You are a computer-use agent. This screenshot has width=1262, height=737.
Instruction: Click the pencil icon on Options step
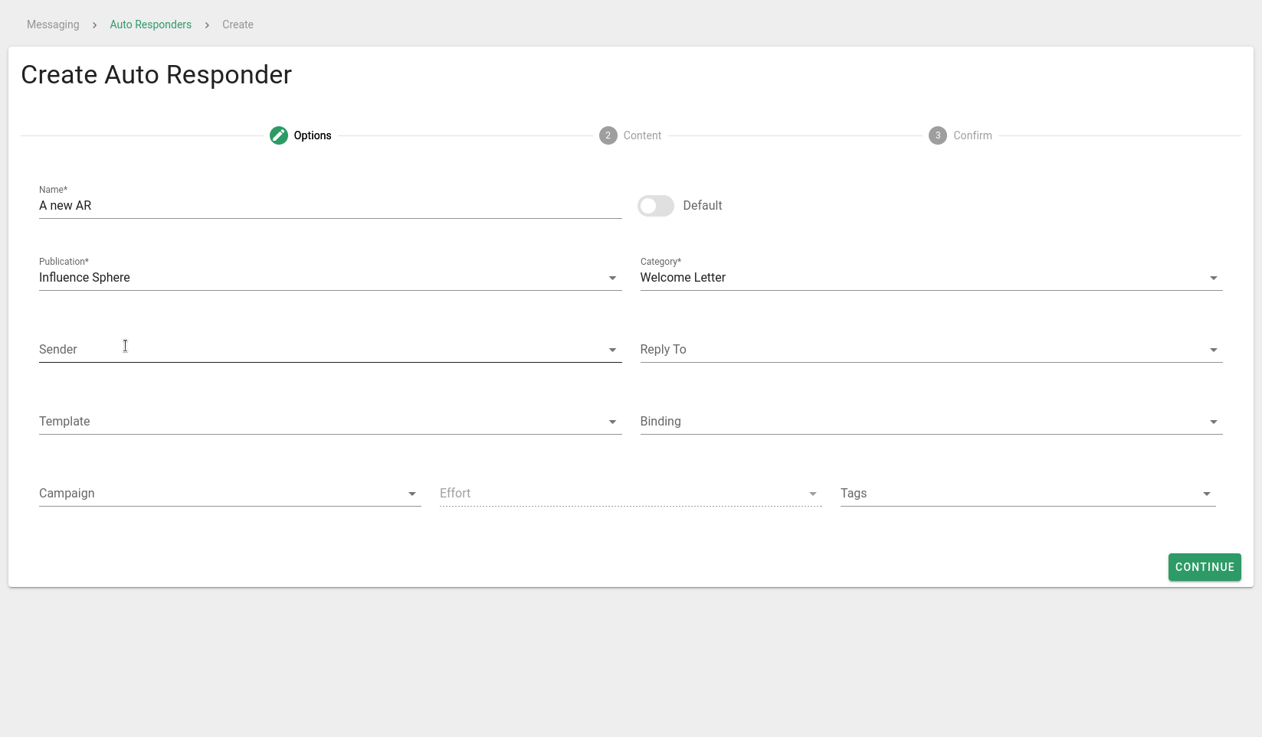point(279,135)
